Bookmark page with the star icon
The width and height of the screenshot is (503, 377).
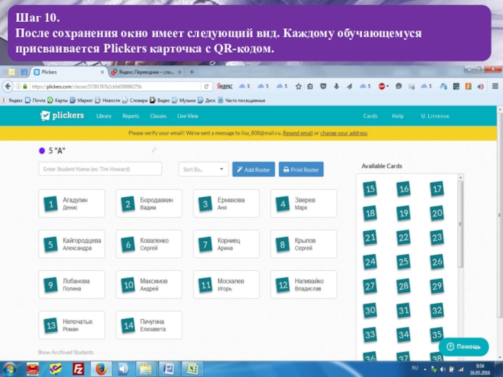pyautogui.click(x=298, y=86)
